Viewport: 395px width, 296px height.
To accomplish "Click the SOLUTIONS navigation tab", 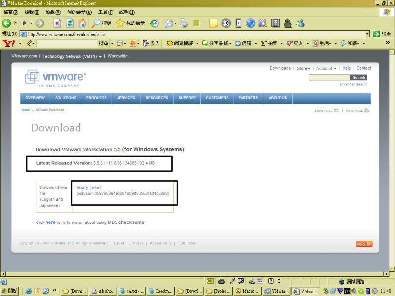I will pos(66,98).
